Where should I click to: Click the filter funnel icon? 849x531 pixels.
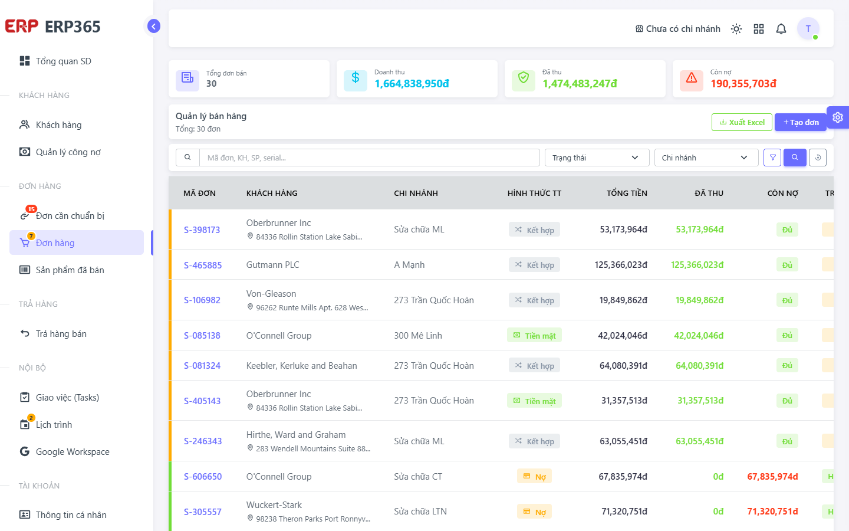pyautogui.click(x=772, y=158)
